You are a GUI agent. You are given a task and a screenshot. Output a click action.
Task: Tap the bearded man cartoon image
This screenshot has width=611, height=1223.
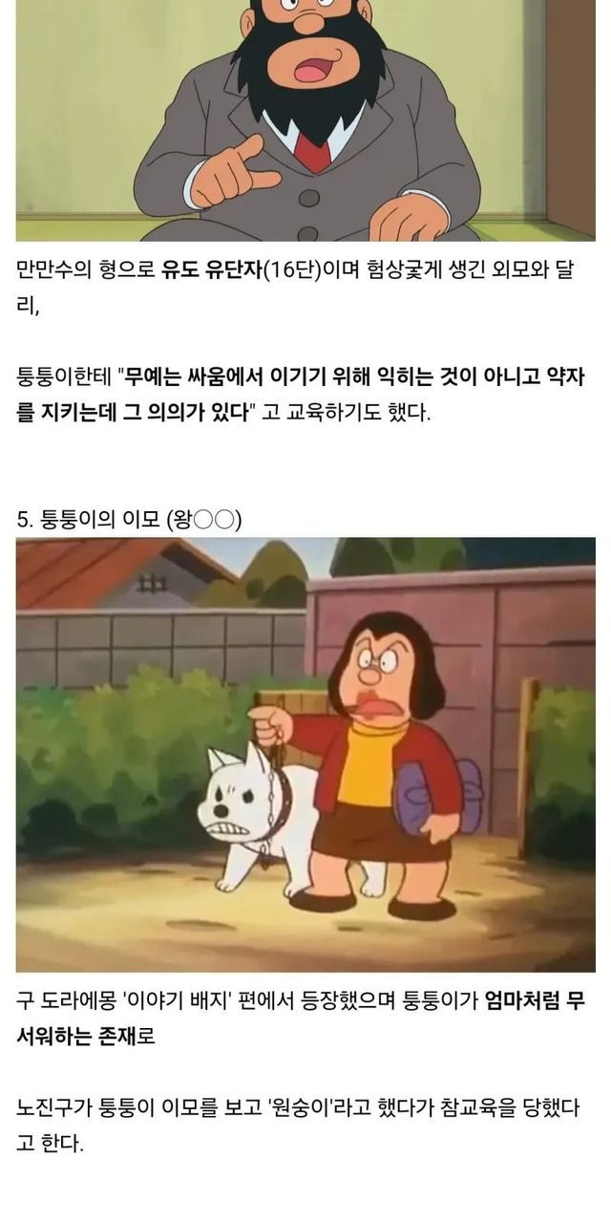(305, 120)
